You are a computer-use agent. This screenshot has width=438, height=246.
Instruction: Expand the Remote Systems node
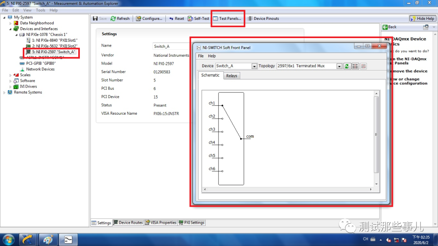[x=4, y=92]
